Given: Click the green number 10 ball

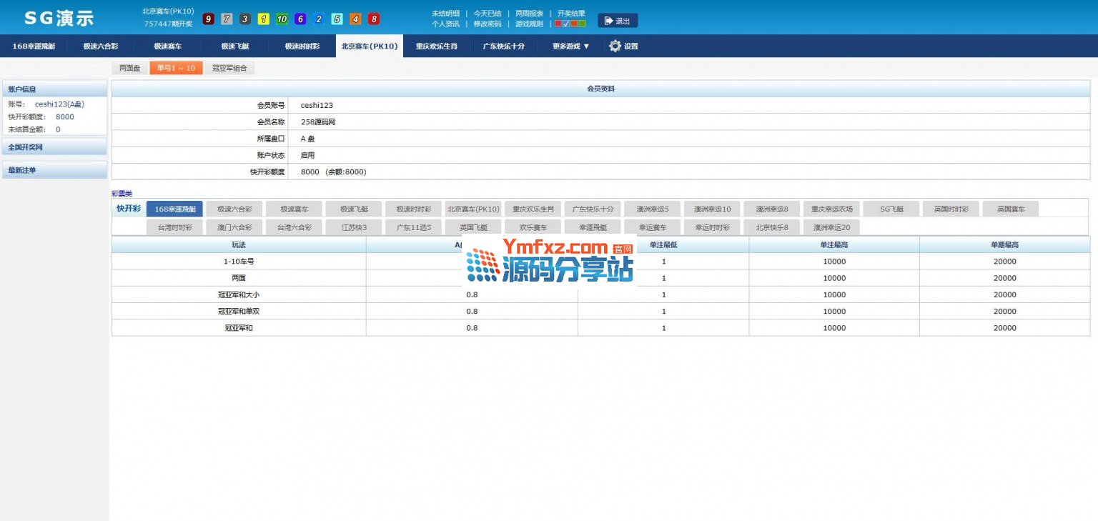Looking at the screenshot, I should (x=282, y=19).
